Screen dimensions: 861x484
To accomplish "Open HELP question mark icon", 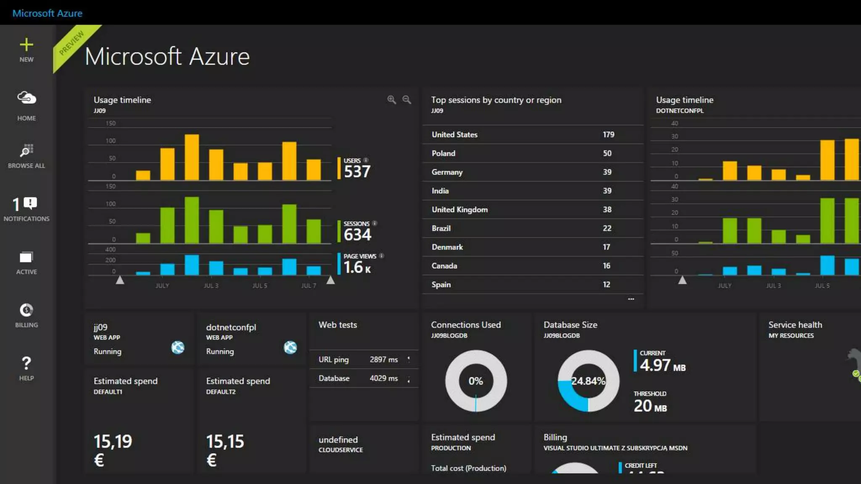I will click(26, 363).
